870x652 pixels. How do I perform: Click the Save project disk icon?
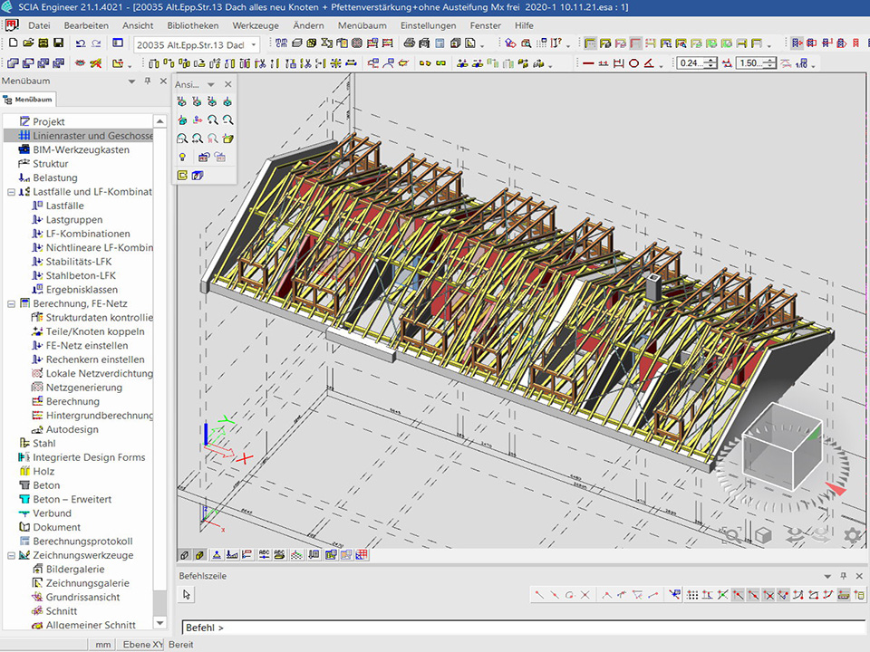click(x=58, y=43)
